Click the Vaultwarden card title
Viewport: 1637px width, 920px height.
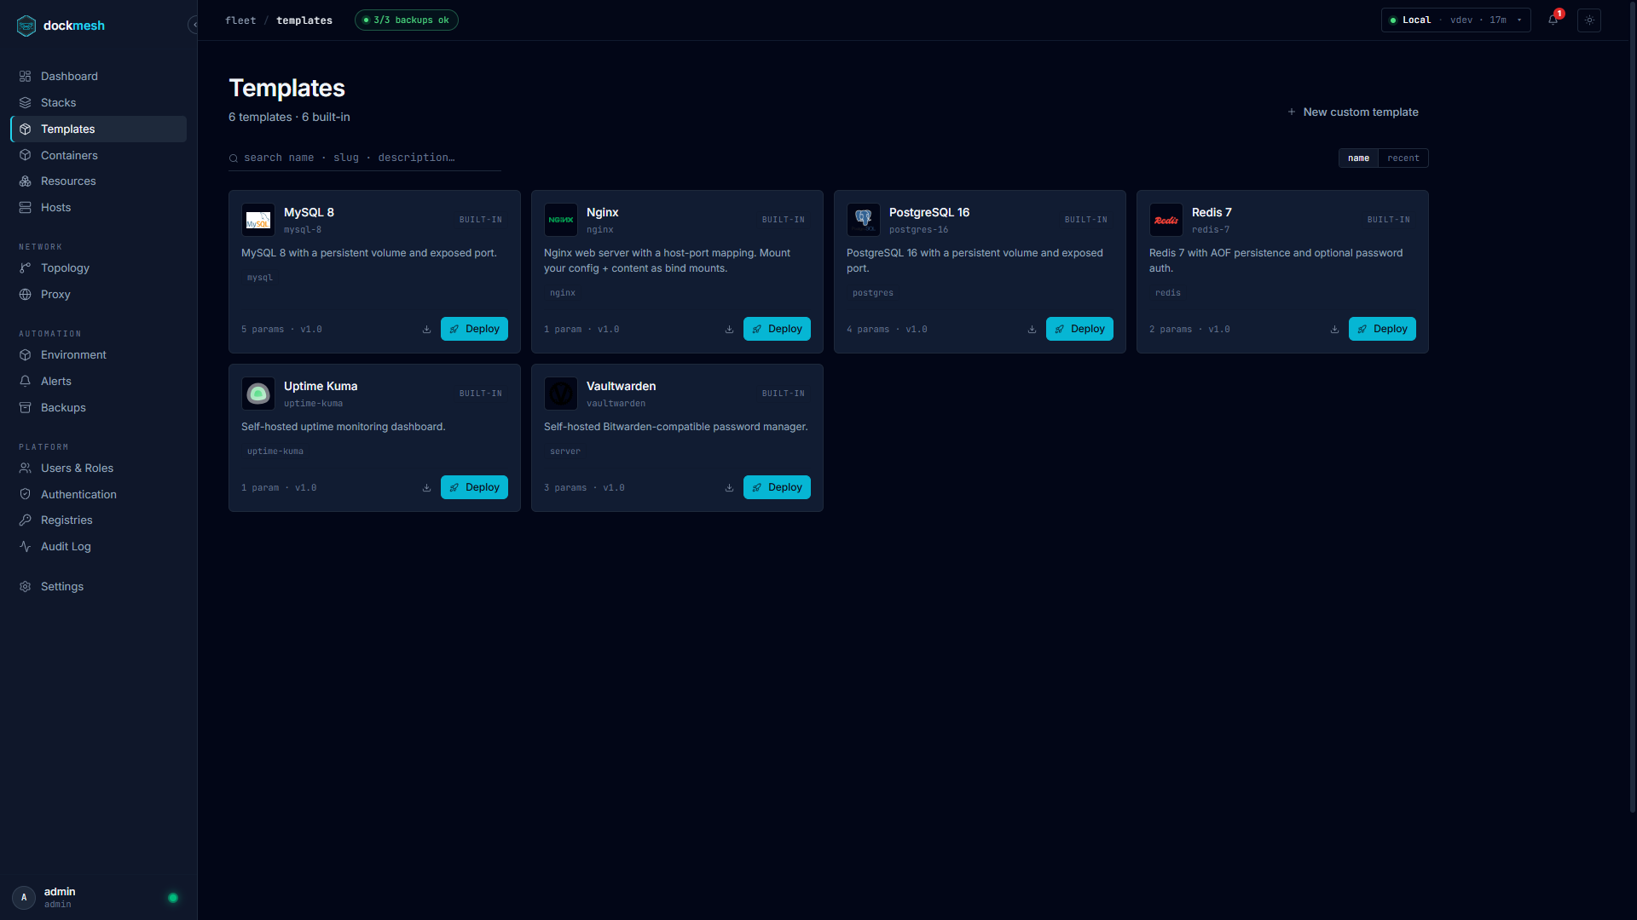(621, 387)
